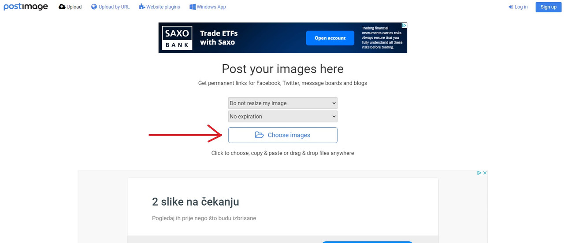The image size is (564, 243).
Task: Click the folder icon in Choose images
Action: 260,135
